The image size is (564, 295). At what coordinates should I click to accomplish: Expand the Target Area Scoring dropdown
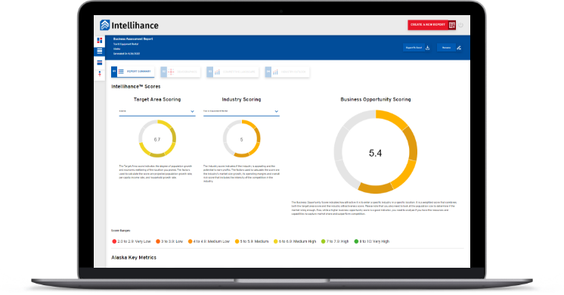[157, 111]
